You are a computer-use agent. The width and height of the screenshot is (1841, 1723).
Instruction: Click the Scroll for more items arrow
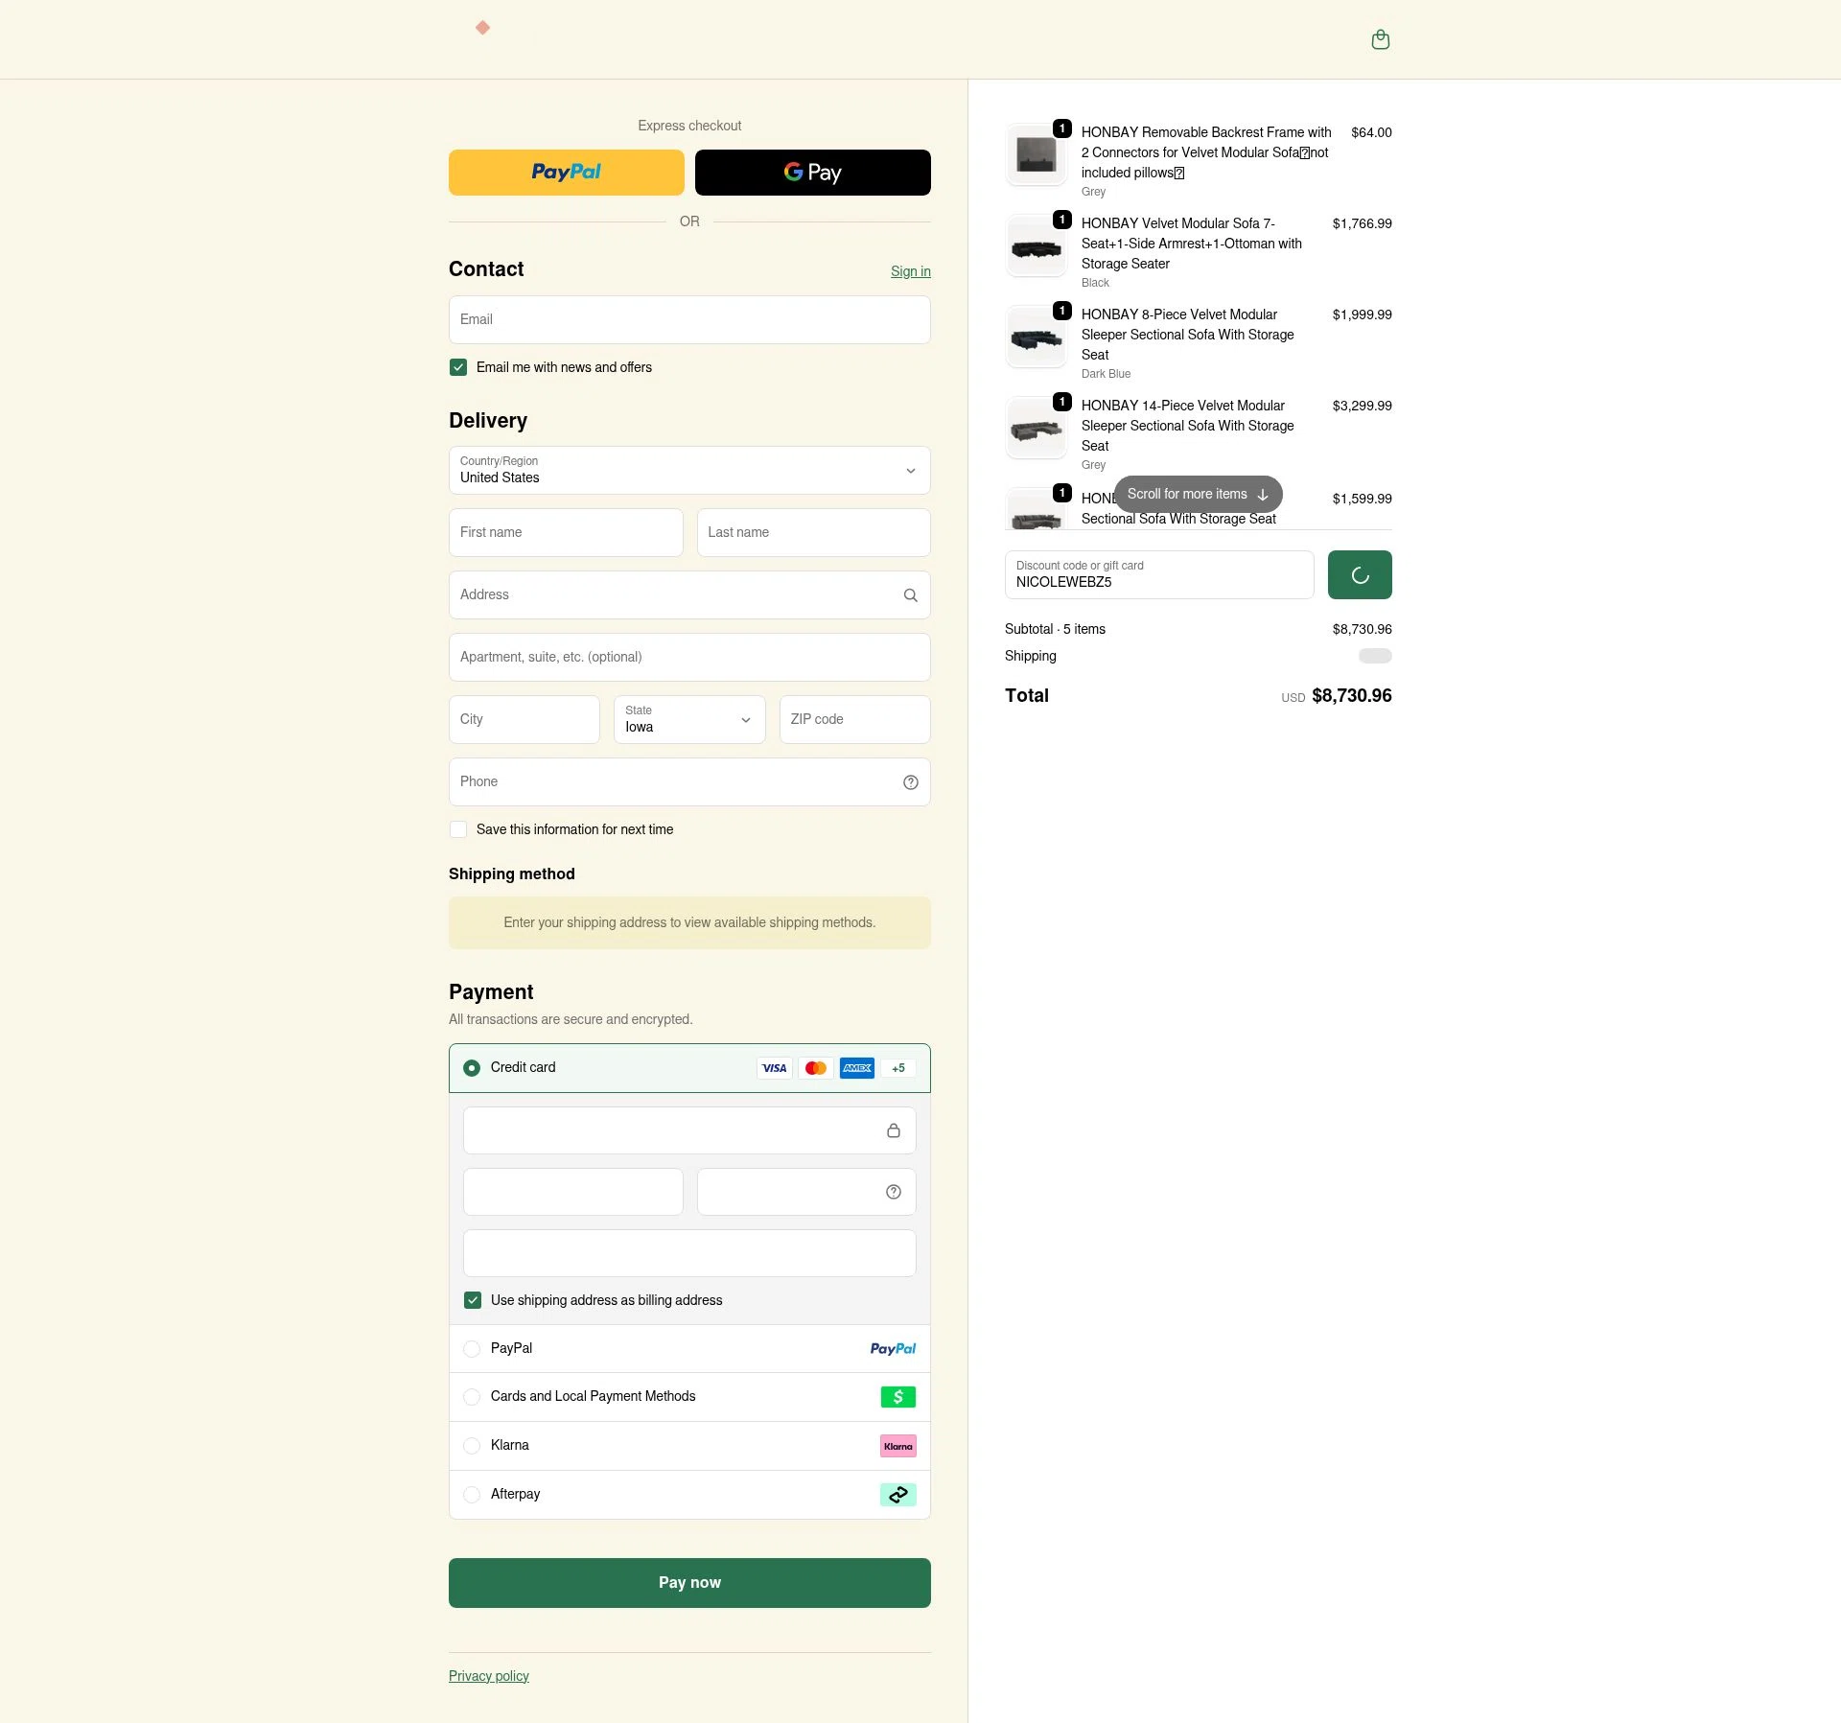pyautogui.click(x=1264, y=495)
